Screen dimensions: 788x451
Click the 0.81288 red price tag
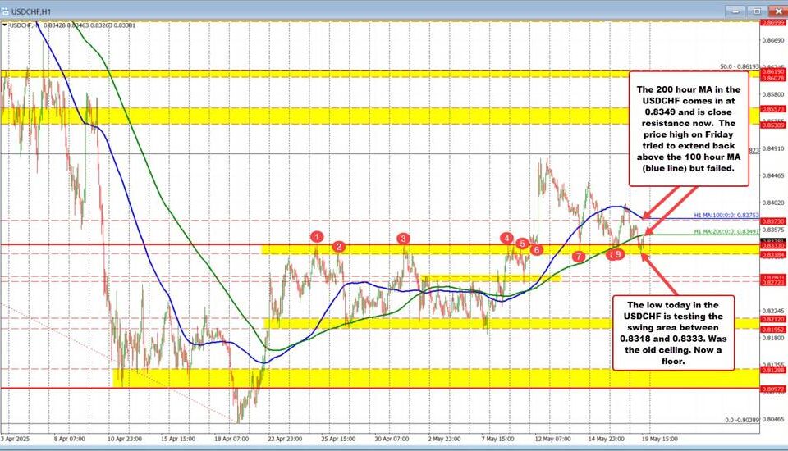pos(773,370)
